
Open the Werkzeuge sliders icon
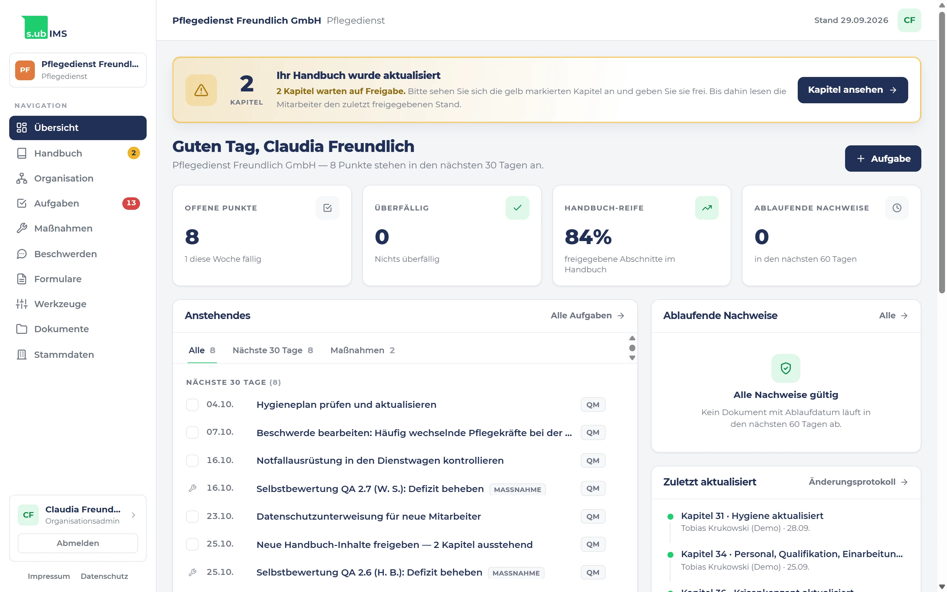pos(21,304)
